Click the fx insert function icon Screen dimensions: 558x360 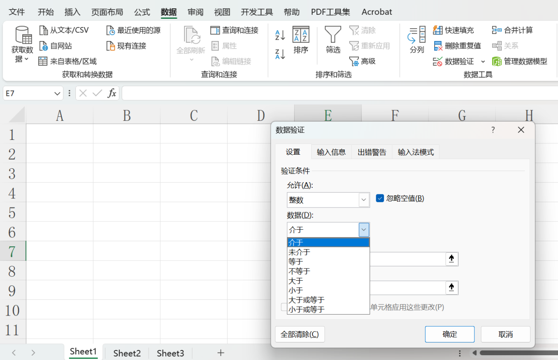(112, 93)
